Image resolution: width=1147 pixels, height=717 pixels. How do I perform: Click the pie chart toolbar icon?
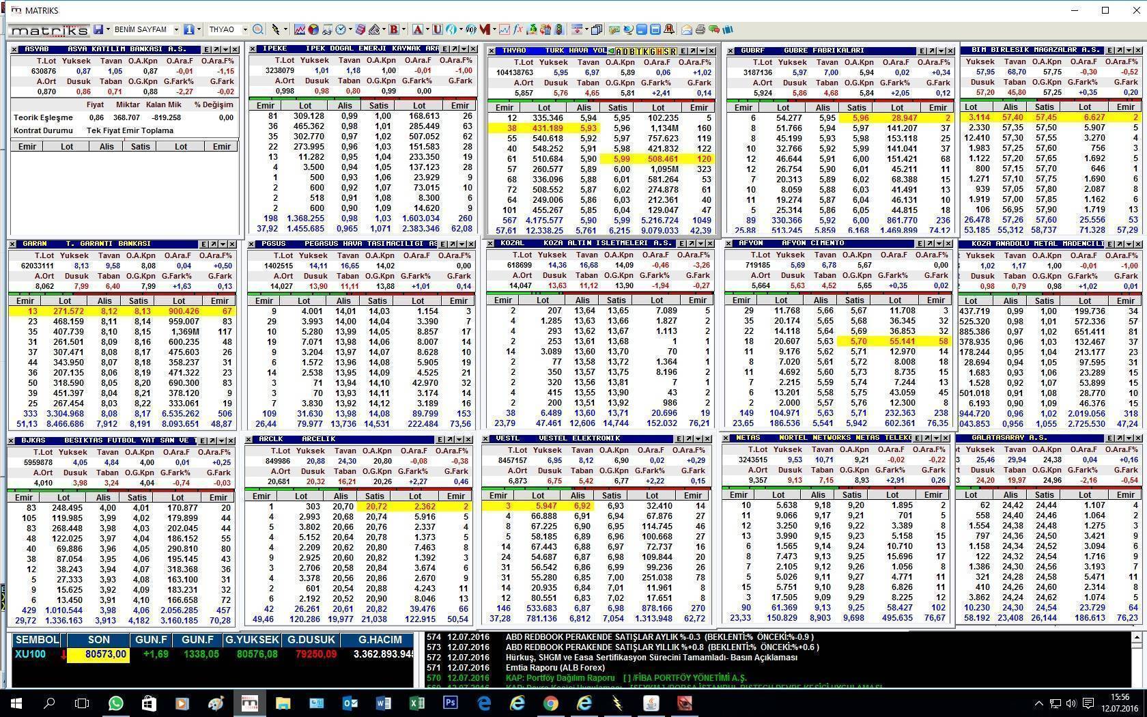pyautogui.click(x=313, y=29)
